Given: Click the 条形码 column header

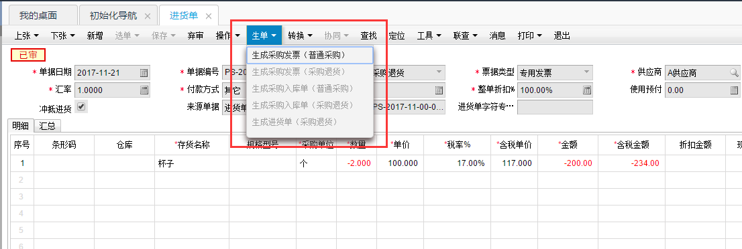Looking at the screenshot, I should [x=64, y=145].
